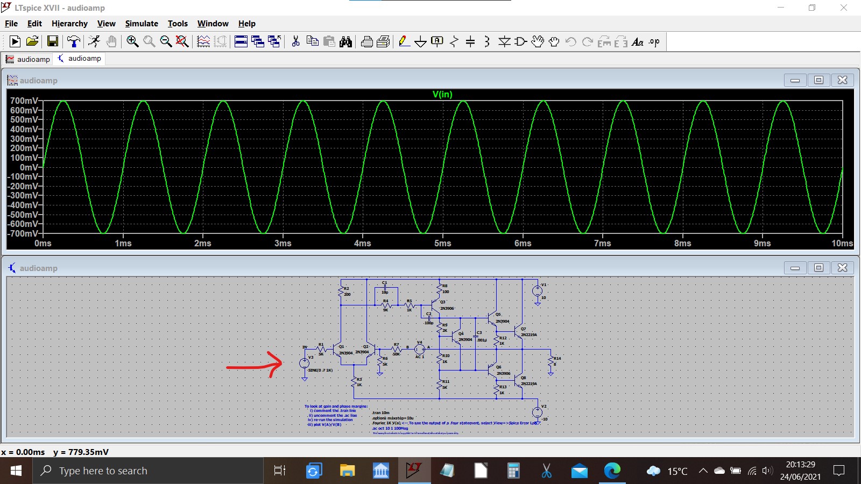Select the Drag closed-hand tool
Screen dimensions: 861x484
click(x=554, y=41)
